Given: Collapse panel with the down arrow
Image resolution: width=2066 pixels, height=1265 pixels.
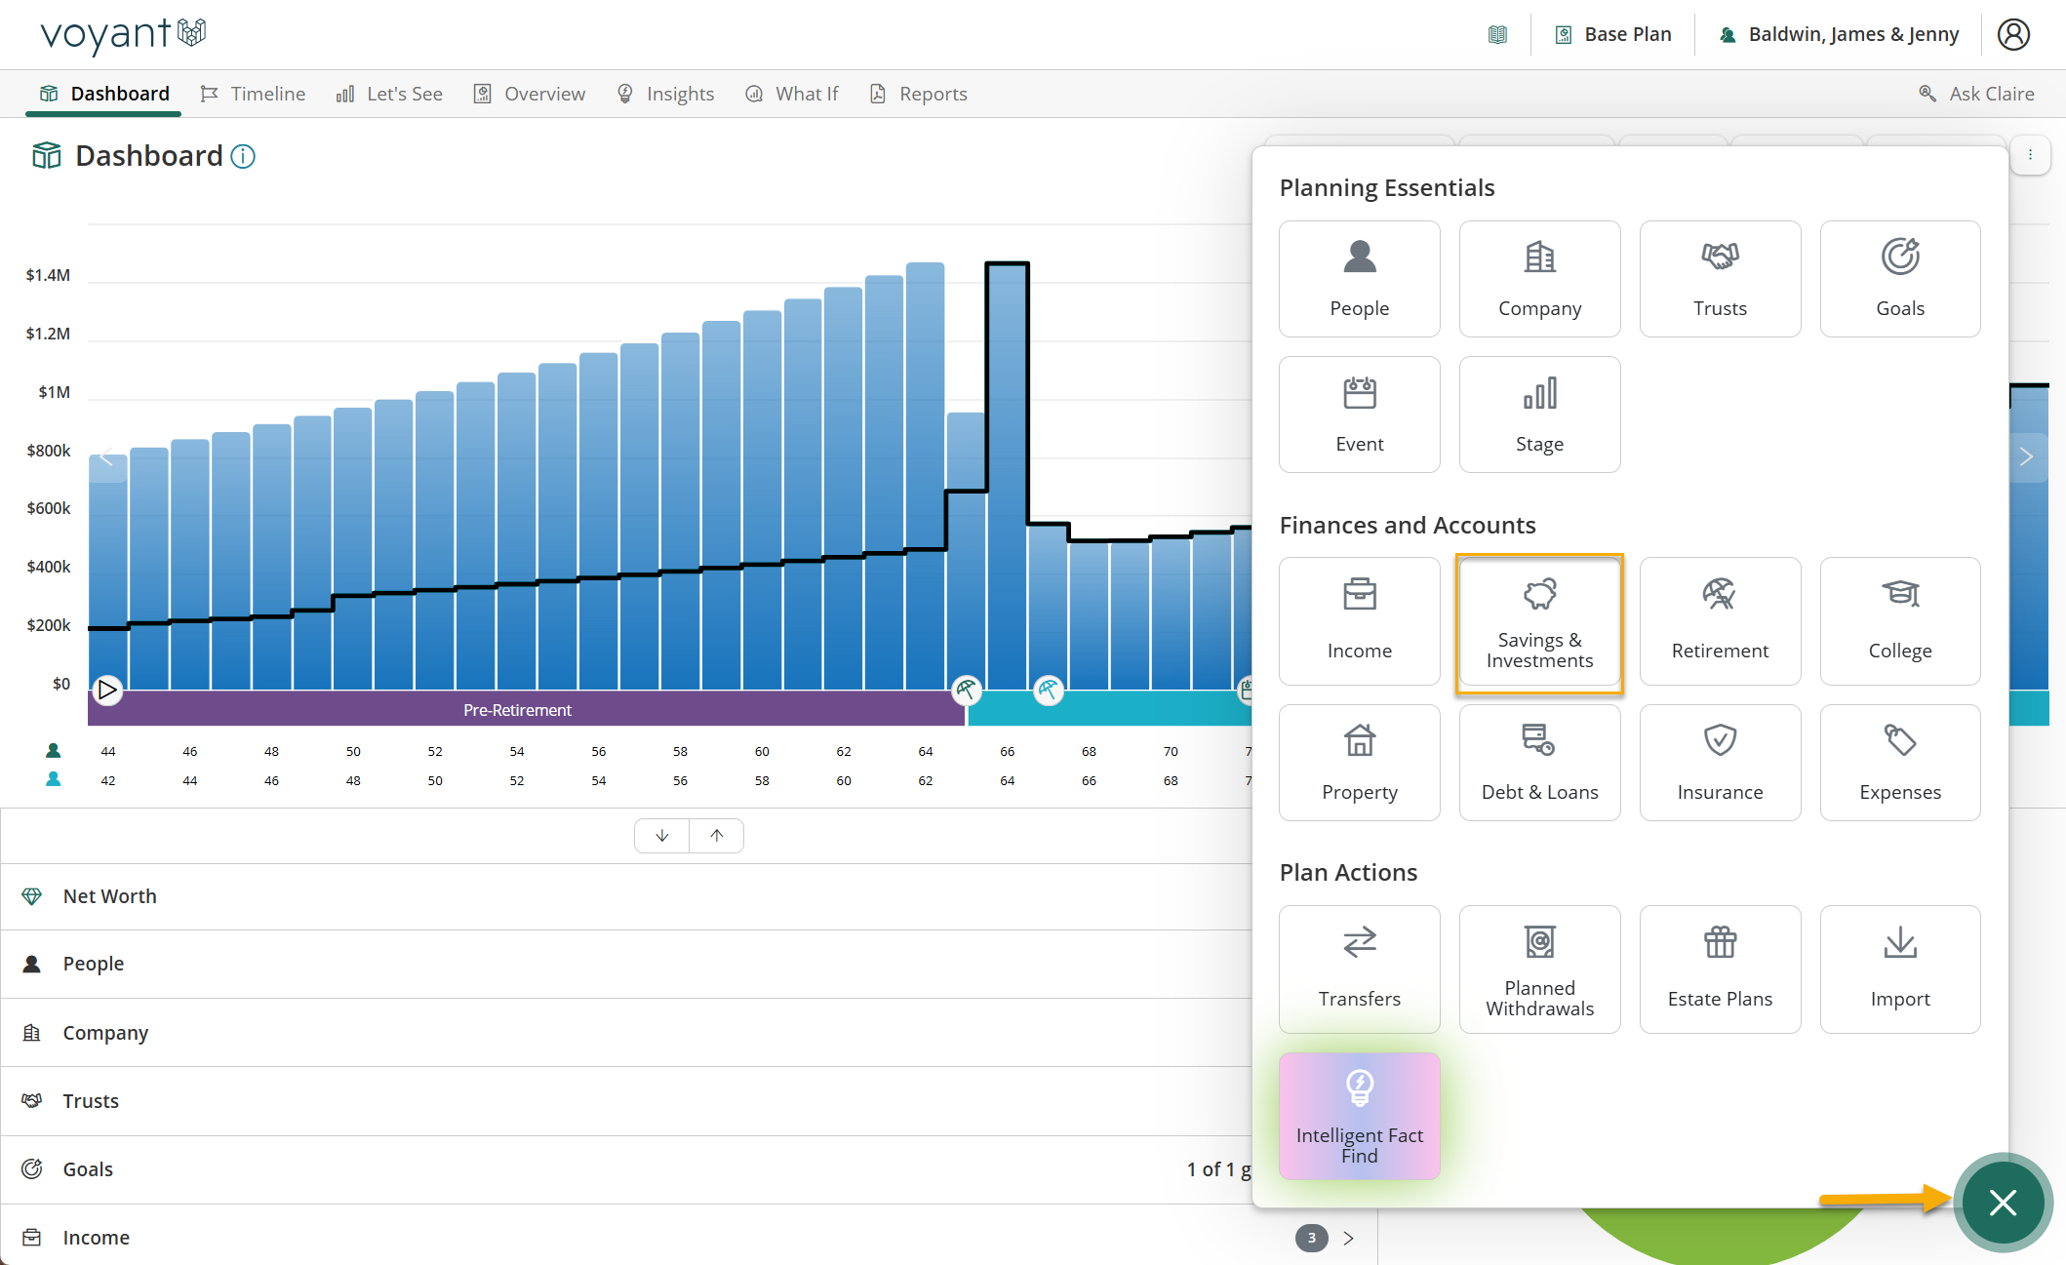Looking at the screenshot, I should click(x=662, y=836).
